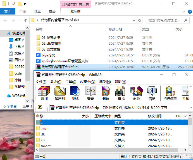Sort Explorer files by 修改日期 column
Image resolution: width=193 pixels, height=160 pixels.
tap(115, 29)
